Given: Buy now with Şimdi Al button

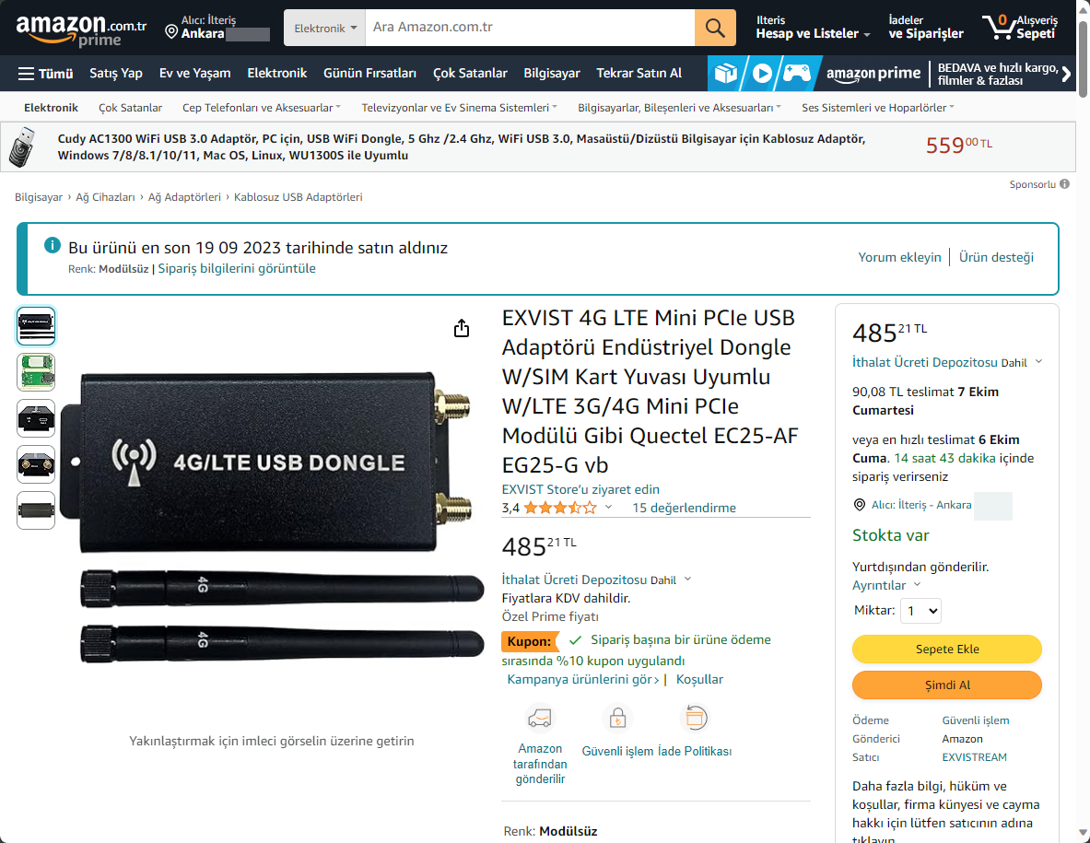Looking at the screenshot, I should 947,685.
